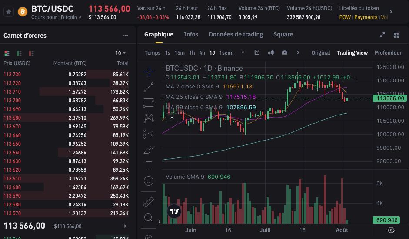This screenshot has width=409, height=239.
Task: Take a chart snapshot with camera icon
Action: point(285,52)
